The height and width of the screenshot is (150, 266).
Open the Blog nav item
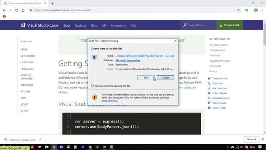coord(94,25)
